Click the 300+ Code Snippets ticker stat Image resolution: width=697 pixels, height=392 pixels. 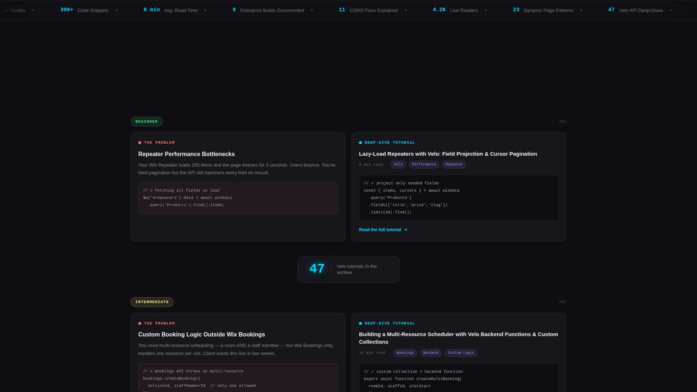(84, 10)
